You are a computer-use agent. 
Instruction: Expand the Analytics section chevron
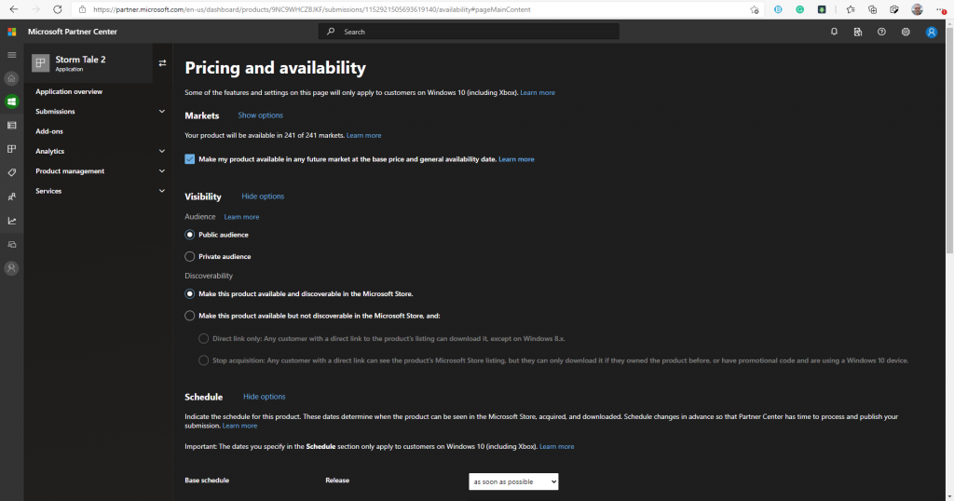click(x=162, y=151)
